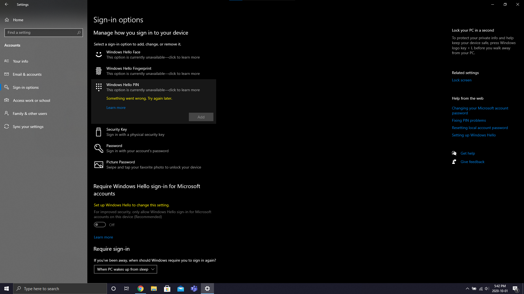Open the Mail app from the taskbar
The image size is (524, 294).
[181, 289]
